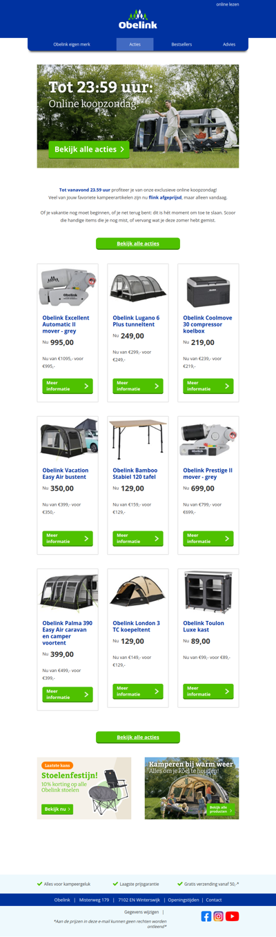276x937 pixels.
Task: Click the Obelink logo at top
Action: click(x=138, y=20)
